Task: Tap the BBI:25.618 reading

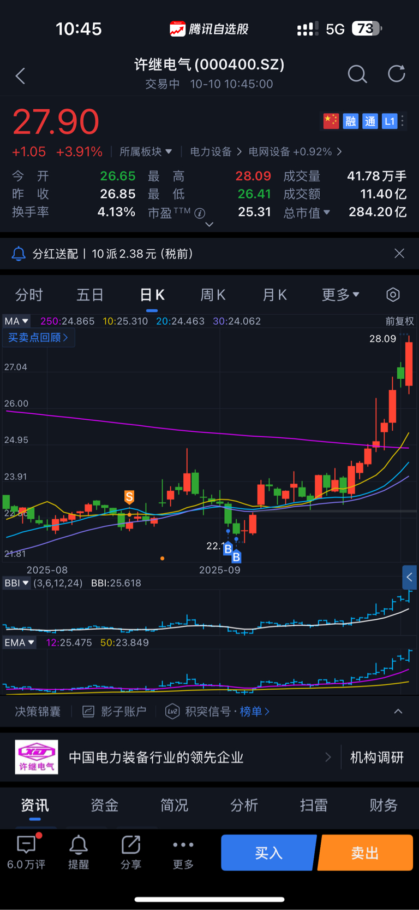Action: 116,583
